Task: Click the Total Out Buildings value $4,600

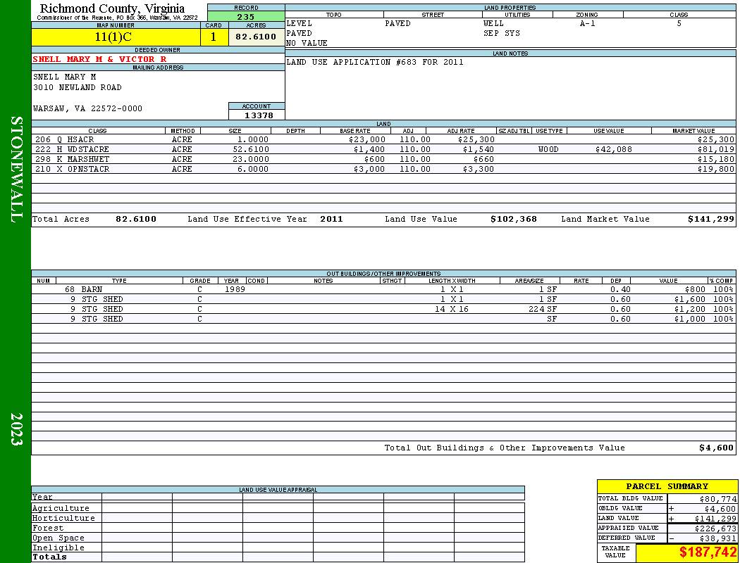Action: (x=717, y=448)
